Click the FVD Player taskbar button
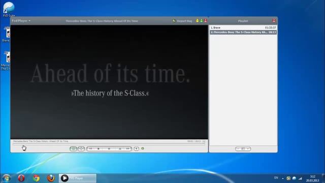The image size is (325, 183). click(x=78, y=178)
